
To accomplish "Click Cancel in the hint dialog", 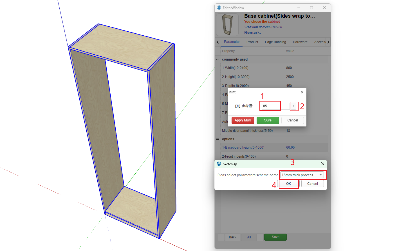I will pos(292,120).
